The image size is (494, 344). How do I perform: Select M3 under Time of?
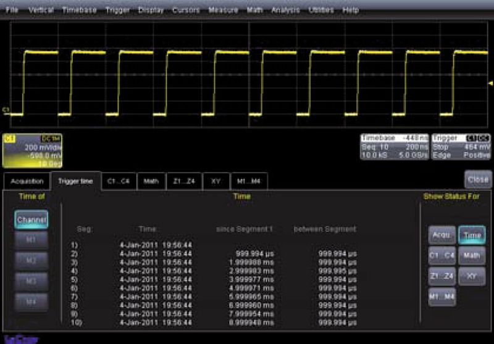(x=32, y=281)
